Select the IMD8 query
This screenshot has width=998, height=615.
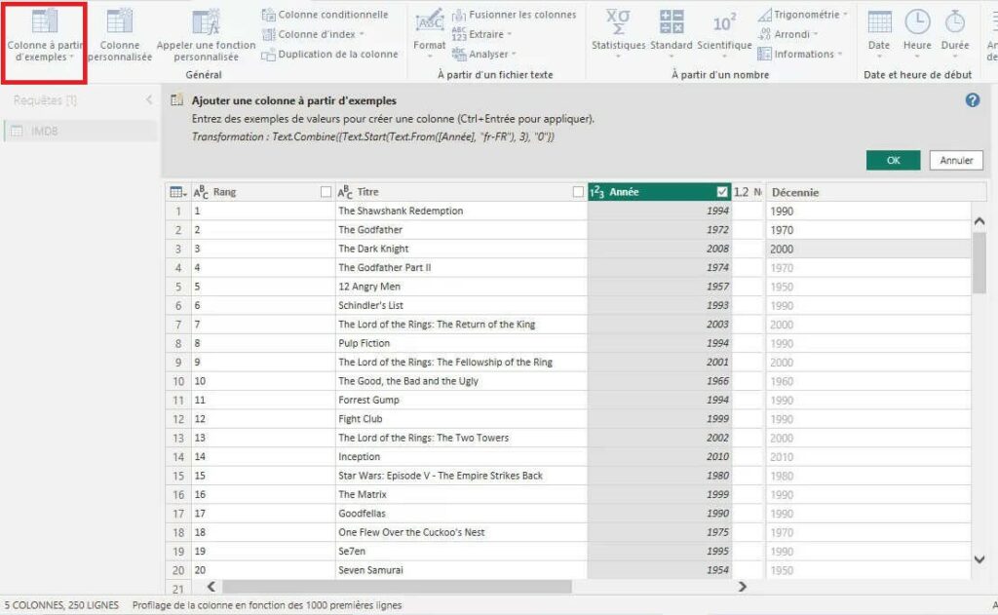46,130
